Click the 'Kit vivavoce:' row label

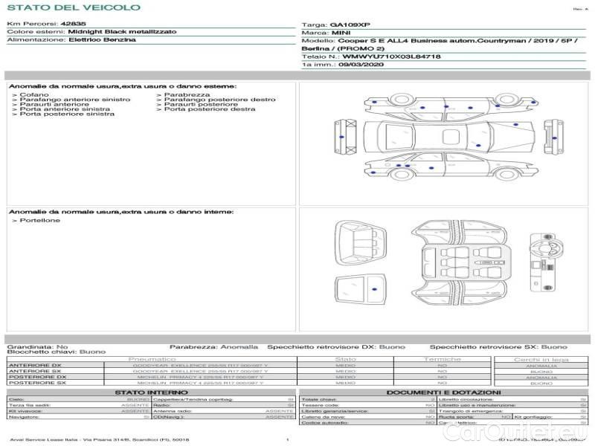click(25, 411)
